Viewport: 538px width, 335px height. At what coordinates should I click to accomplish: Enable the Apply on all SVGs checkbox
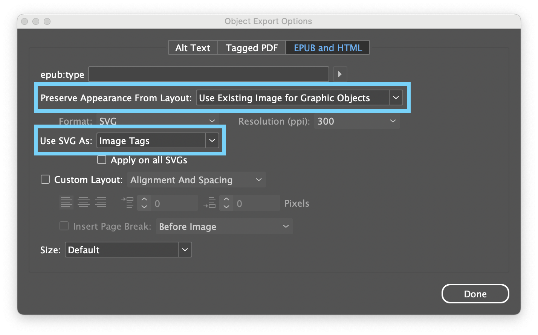pyautogui.click(x=102, y=160)
